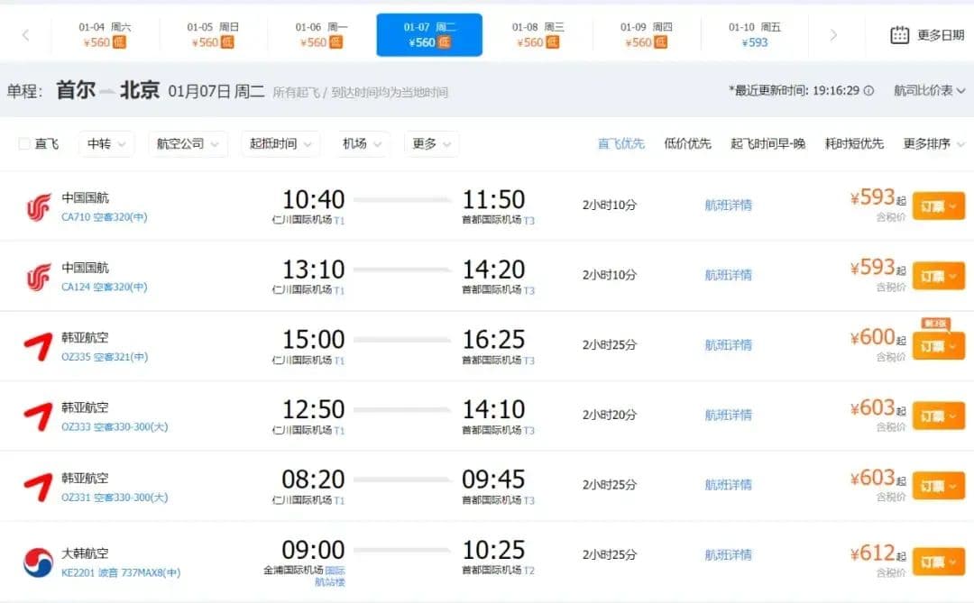Open the 起抵时间 time filter dropdown
Image resolution: width=974 pixels, height=603 pixels.
[280, 144]
